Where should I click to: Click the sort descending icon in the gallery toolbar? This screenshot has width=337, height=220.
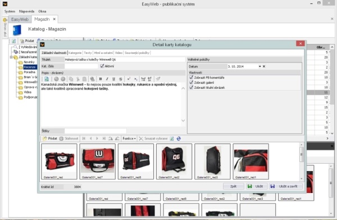117,138
